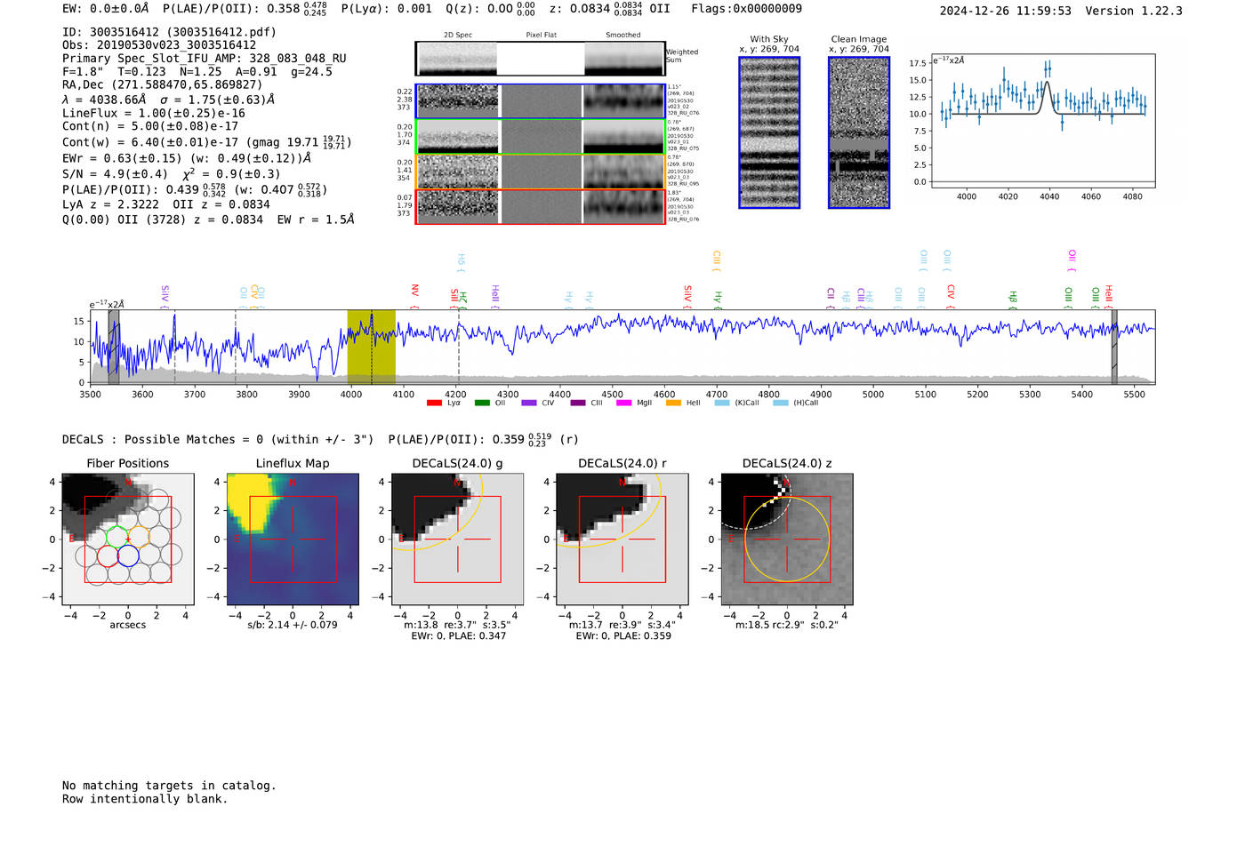This screenshot has height=847, width=1245.
Task: Click the m:13.8 re:3.7" s:3.5" caption
Action: (457, 625)
